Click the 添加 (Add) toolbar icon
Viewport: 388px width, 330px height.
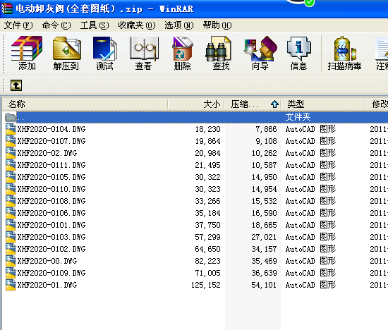click(x=27, y=48)
